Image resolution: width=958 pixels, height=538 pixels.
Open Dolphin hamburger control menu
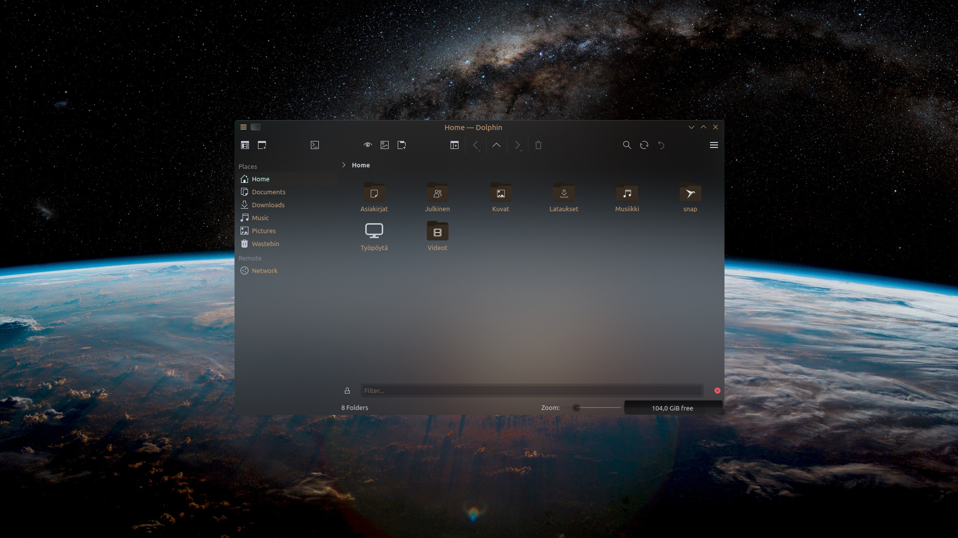(714, 145)
